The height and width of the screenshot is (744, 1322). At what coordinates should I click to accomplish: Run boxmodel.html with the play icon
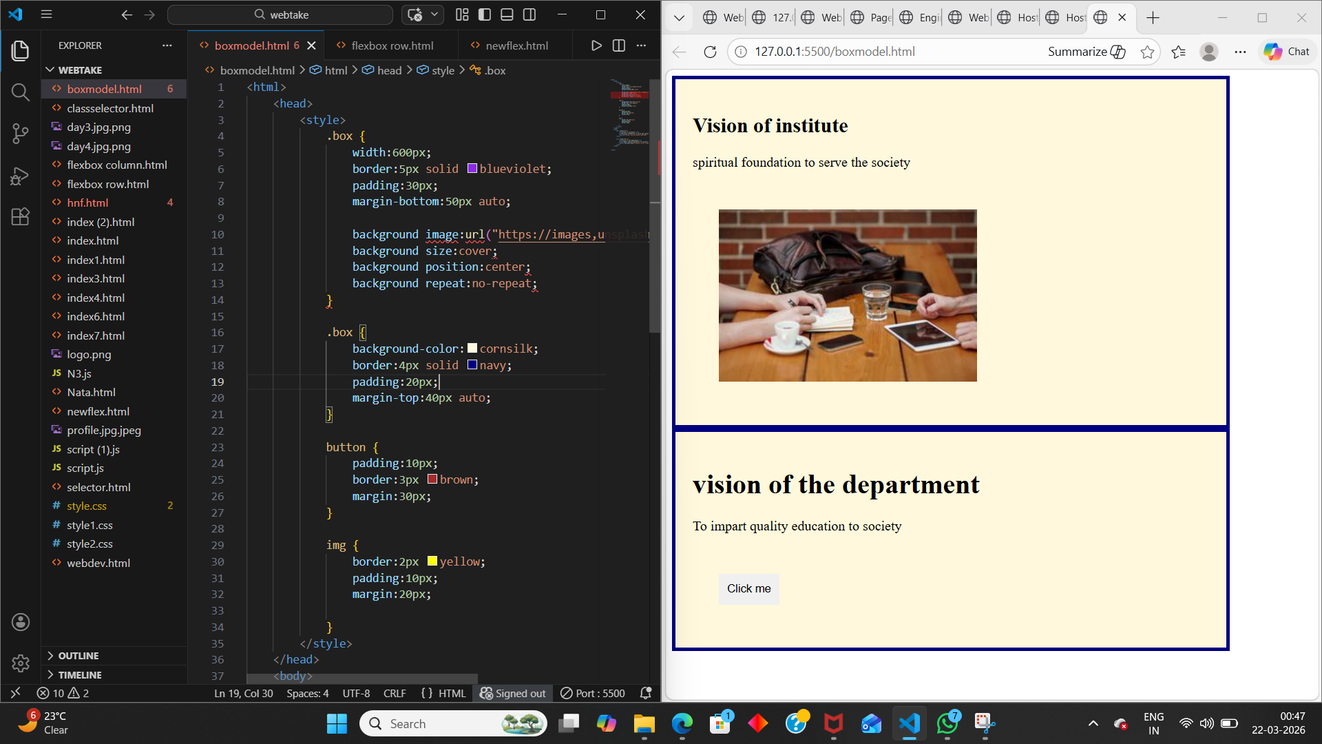point(596,45)
